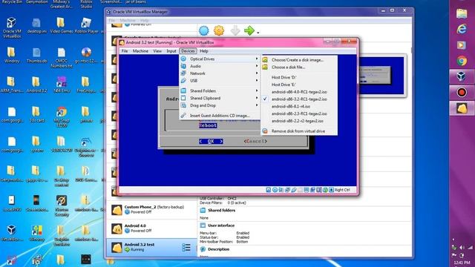Click OK in the Android installer dialog

[211, 142]
